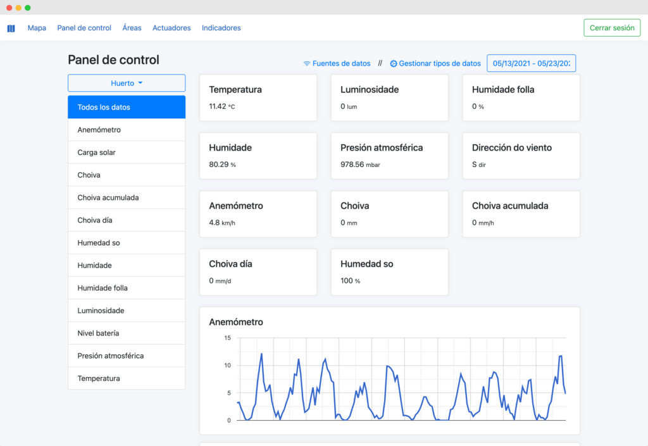Select Carga solar in sidebar

point(127,152)
